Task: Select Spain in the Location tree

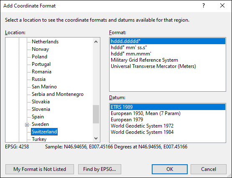Action: click(38, 117)
